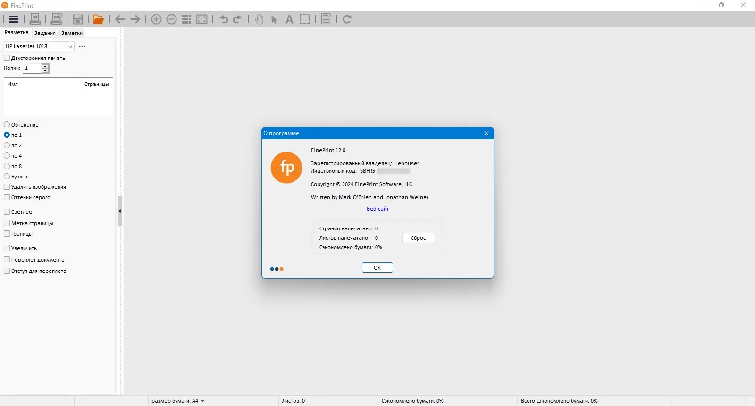The width and height of the screenshot is (755, 406).
Task: Select the Hand pan tool
Action: tap(259, 19)
